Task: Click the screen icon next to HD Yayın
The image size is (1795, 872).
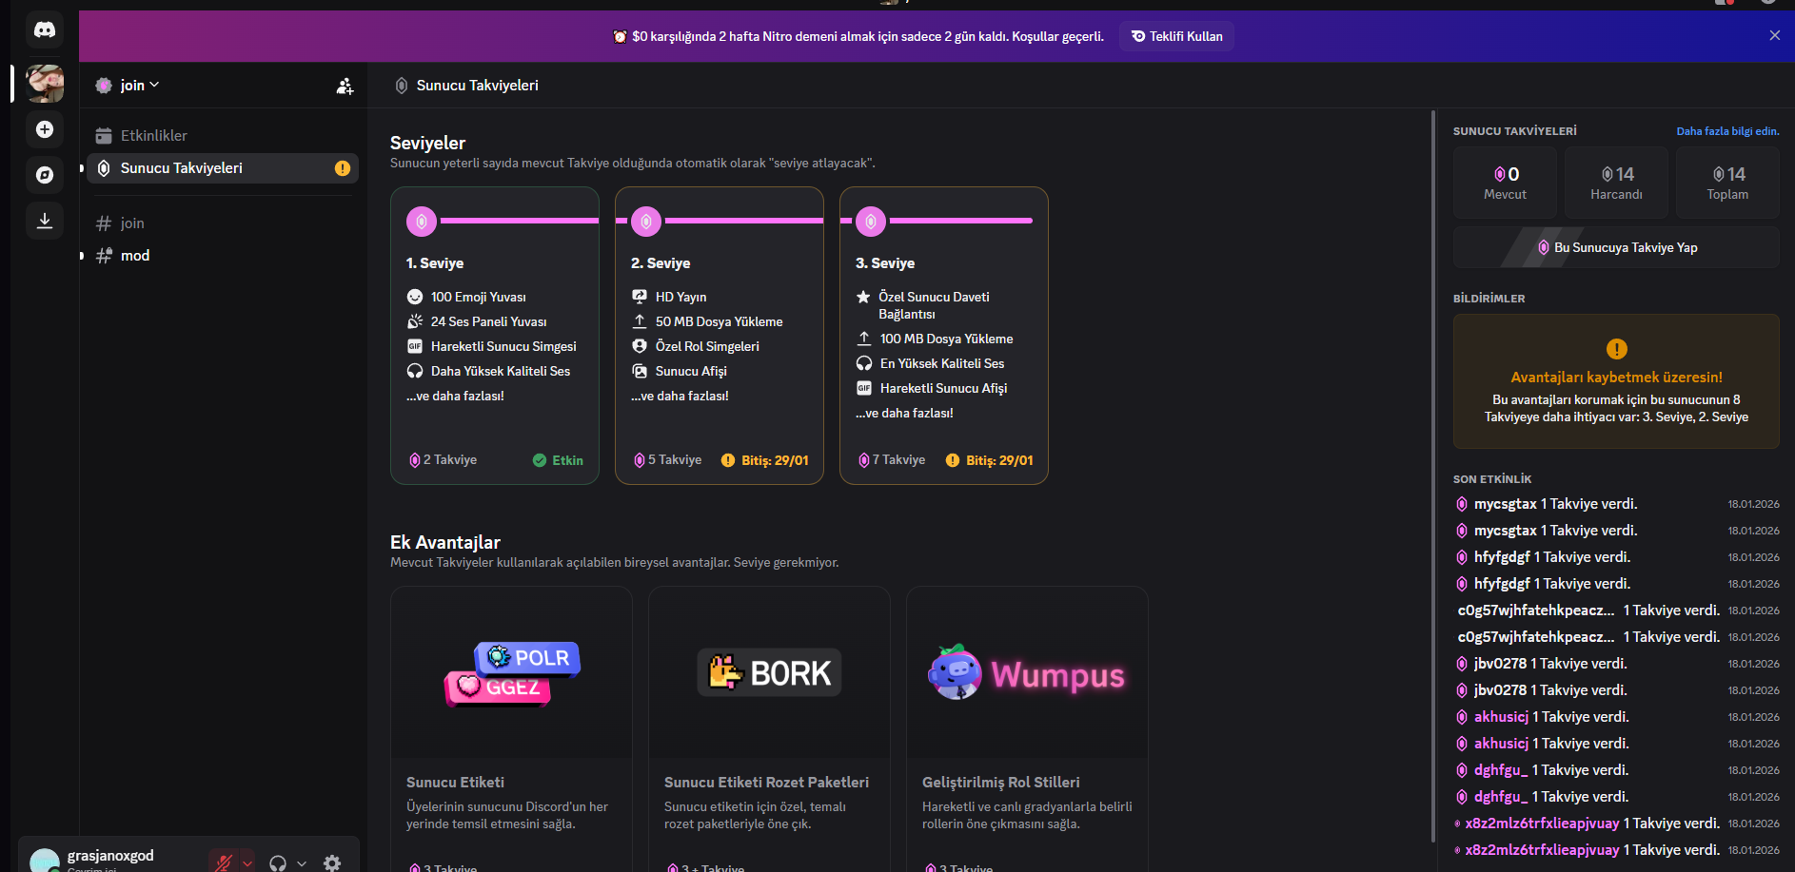Action: 640,297
